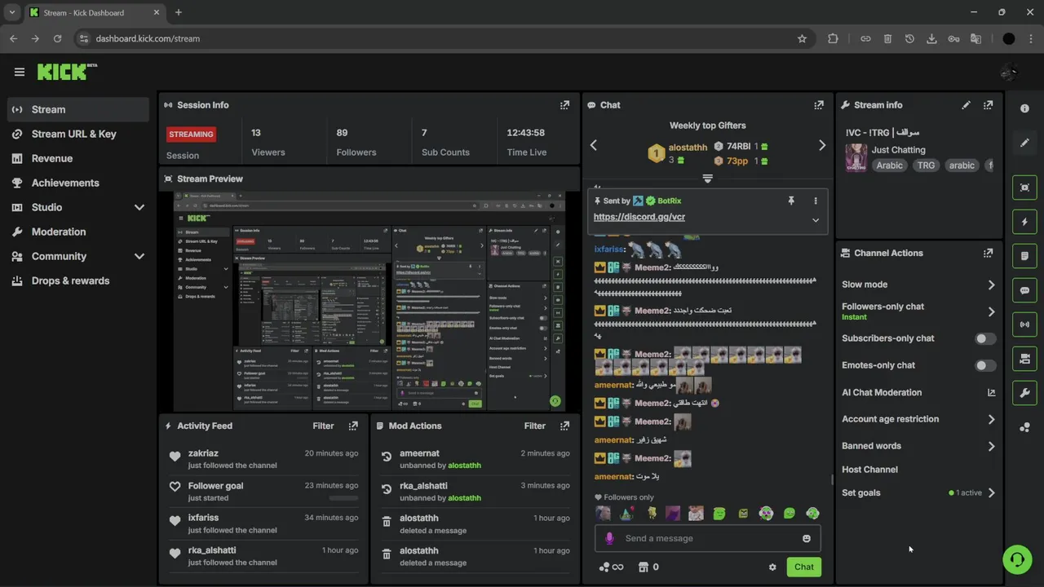This screenshot has height=587, width=1044.
Task: Click the pencil edit icon in right sidebar
Action: click(x=1024, y=143)
